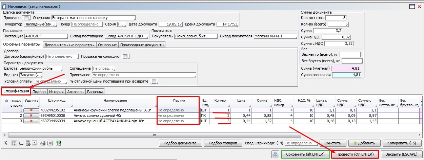
Task: Click the calculator with plus icon
Action: coord(28,143)
